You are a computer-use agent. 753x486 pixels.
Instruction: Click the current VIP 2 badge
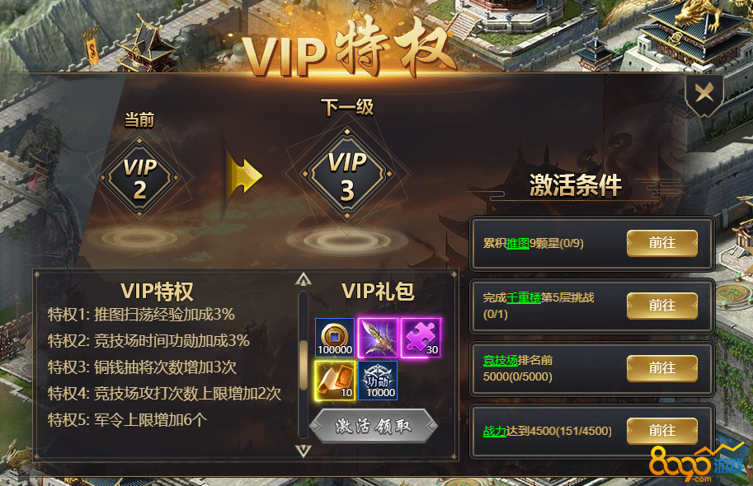point(139,178)
